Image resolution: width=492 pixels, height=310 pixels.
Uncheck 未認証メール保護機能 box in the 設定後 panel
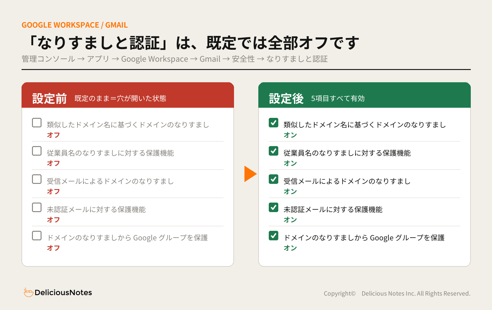pos(274,207)
